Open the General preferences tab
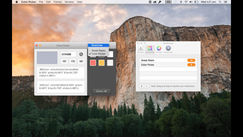 coord(140,49)
